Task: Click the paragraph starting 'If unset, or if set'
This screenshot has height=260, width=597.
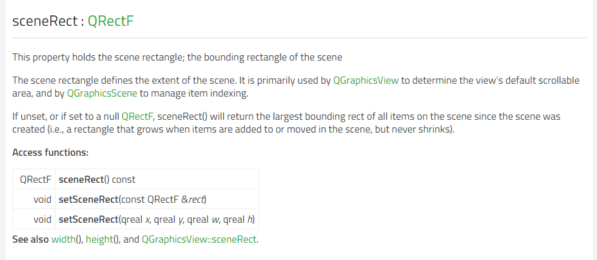Action: [x=286, y=123]
